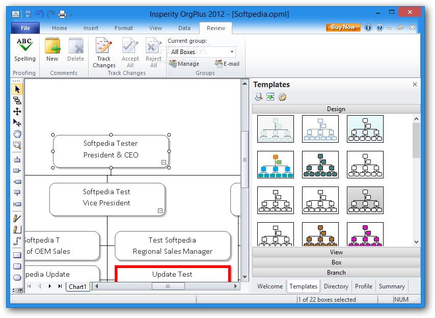Select the rounded rectangle shape tool
Screen dimensions: 435x318
click(17, 267)
